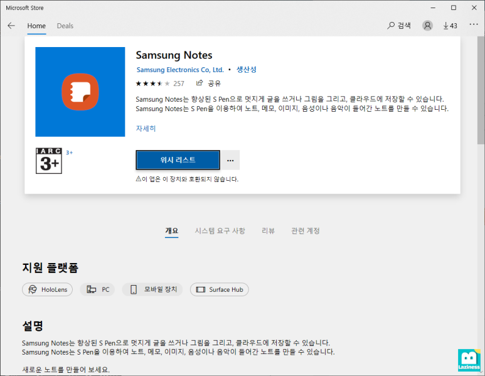Click the HoloLens platform chip

coord(47,289)
